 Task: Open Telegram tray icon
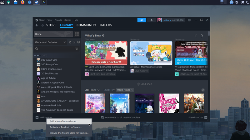tap(242, 2)
